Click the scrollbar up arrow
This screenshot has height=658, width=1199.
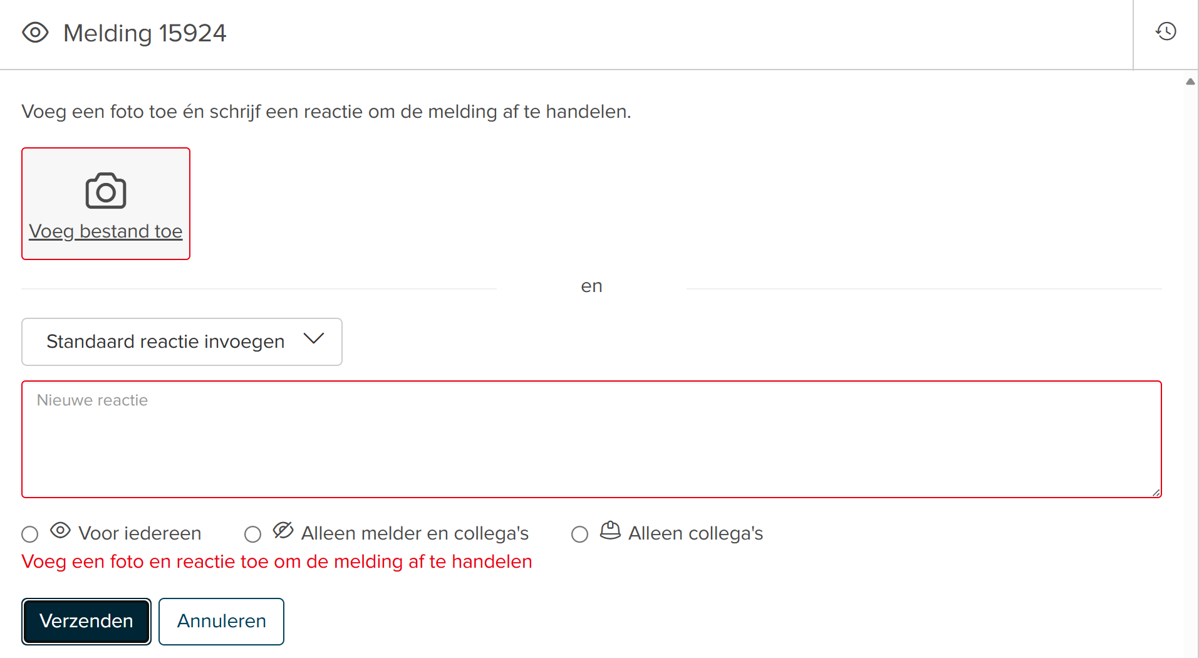point(1190,81)
